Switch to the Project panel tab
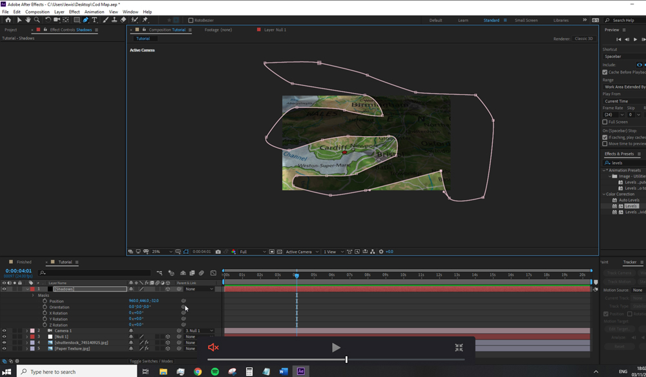 11,30
